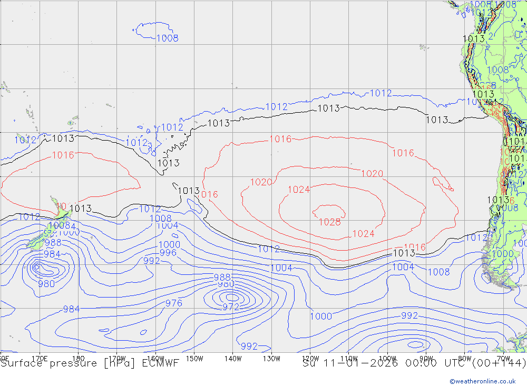The height and width of the screenshot is (386, 527).
Task: Click the 70W longitude label
Action: click(x=503, y=359)
